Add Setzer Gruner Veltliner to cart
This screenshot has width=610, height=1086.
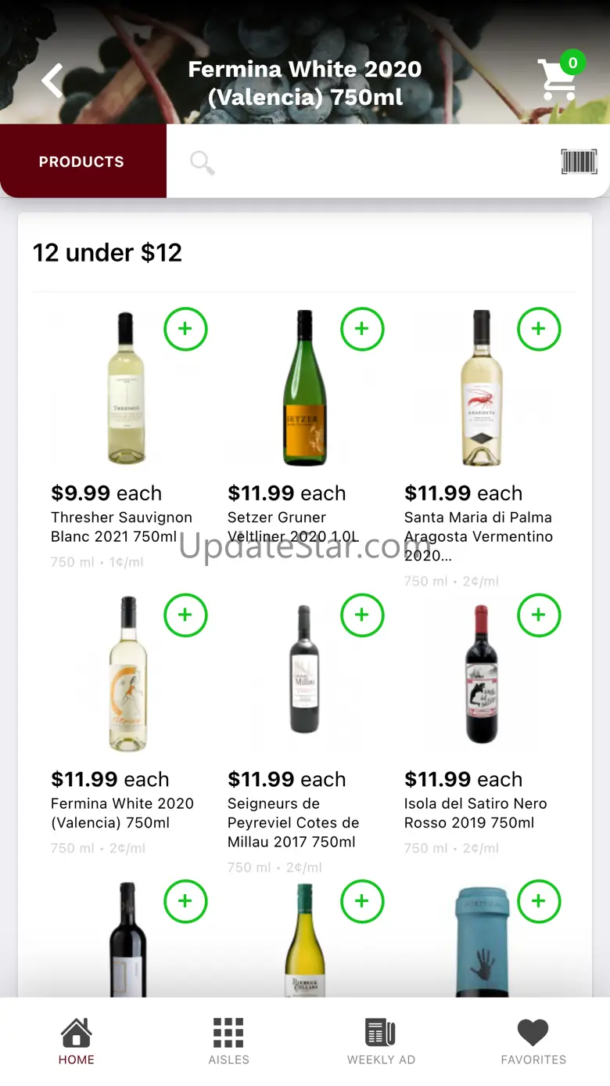(362, 329)
